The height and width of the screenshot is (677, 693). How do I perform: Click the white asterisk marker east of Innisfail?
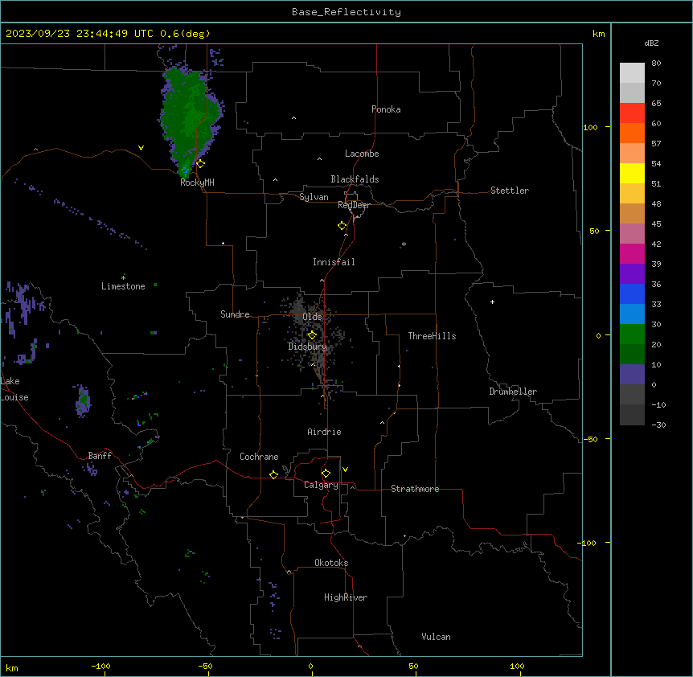pos(404,244)
